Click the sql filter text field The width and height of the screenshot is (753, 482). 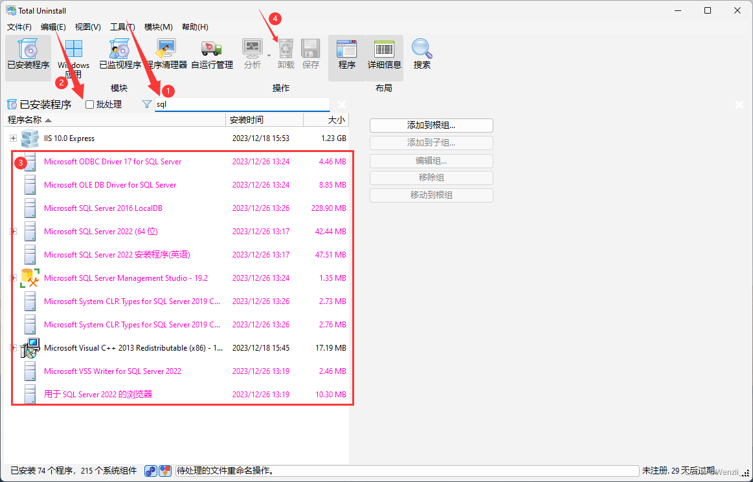pyautogui.click(x=242, y=104)
